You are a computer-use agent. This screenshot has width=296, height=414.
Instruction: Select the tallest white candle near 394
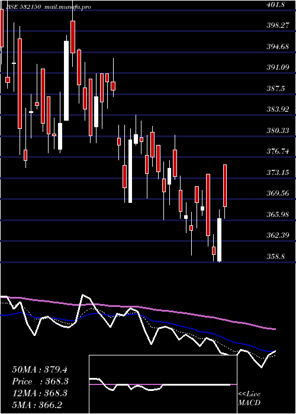[x=66, y=80]
